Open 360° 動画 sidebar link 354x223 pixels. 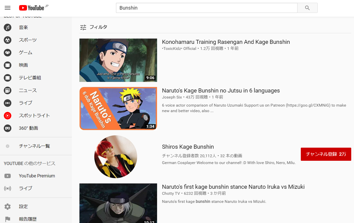[28, 128]
